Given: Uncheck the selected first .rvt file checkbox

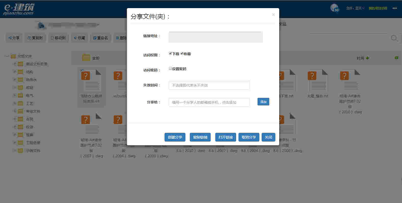Looking at the screenshot, I should (82, 70).
